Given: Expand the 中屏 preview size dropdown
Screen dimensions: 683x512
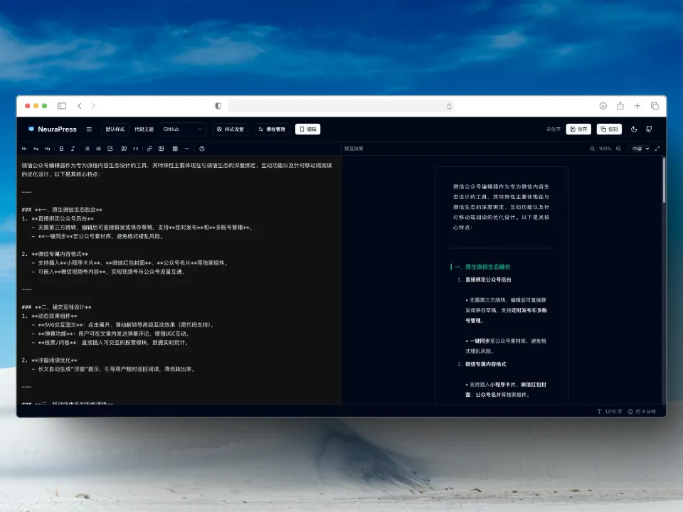Looking at the screenshot, I should [639, 149].
